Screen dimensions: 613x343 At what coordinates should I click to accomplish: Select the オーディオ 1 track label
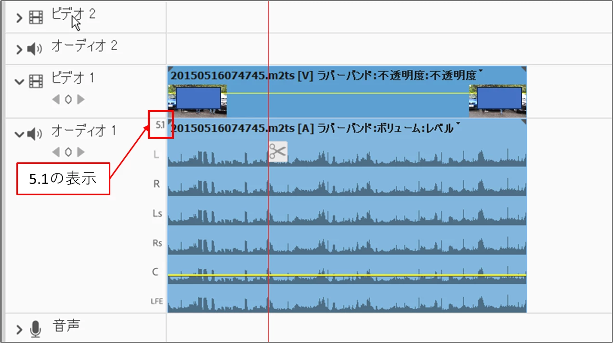(x=84, y=131)
